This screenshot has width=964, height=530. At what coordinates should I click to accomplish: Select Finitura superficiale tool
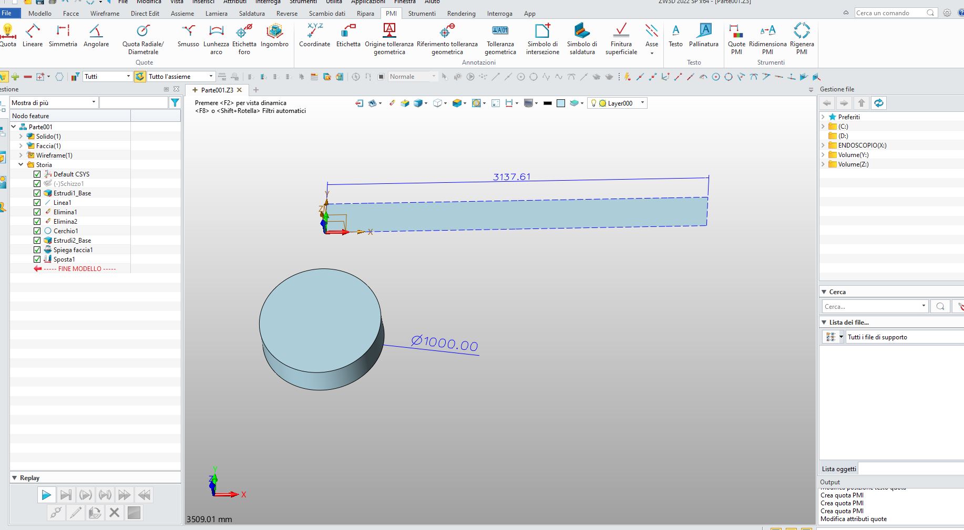click(621, 39)
